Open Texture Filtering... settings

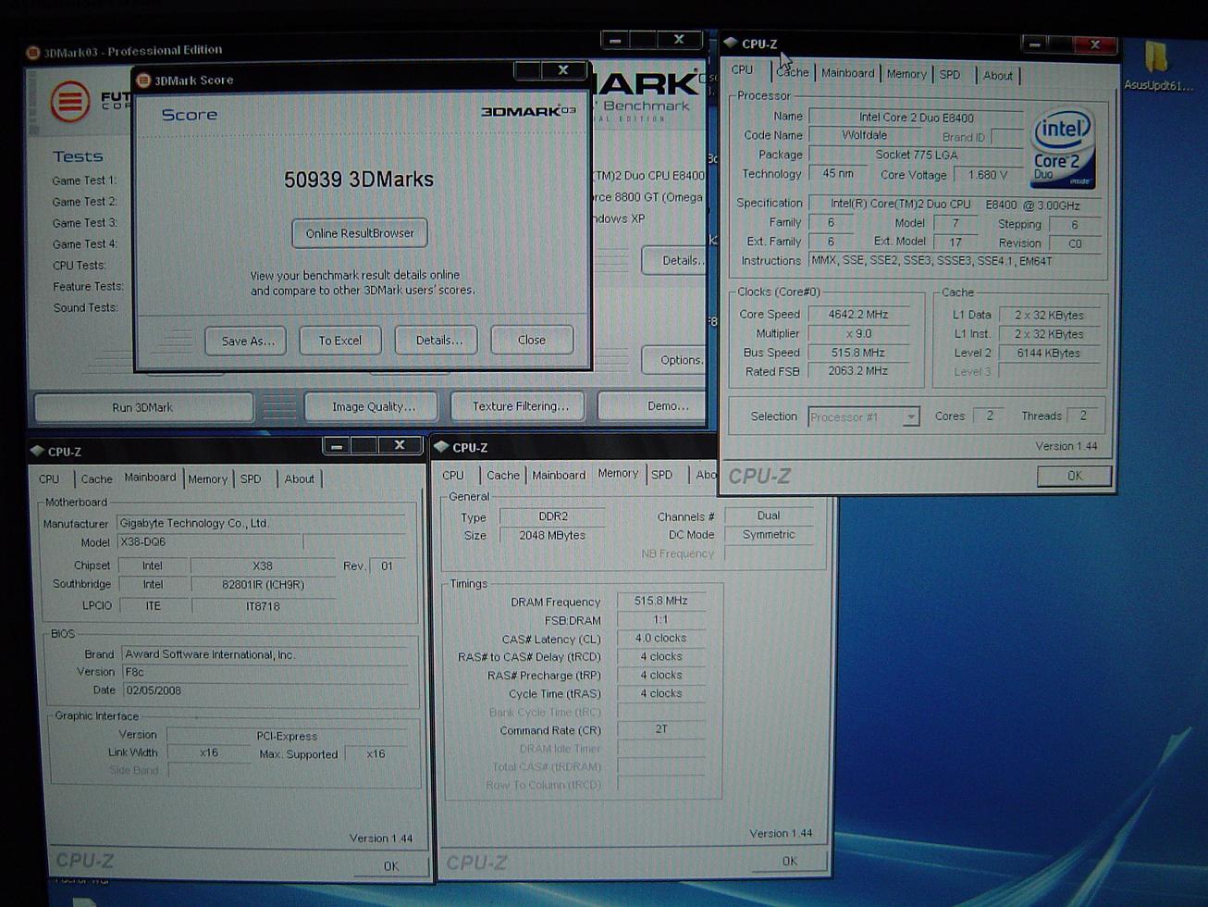520,406
